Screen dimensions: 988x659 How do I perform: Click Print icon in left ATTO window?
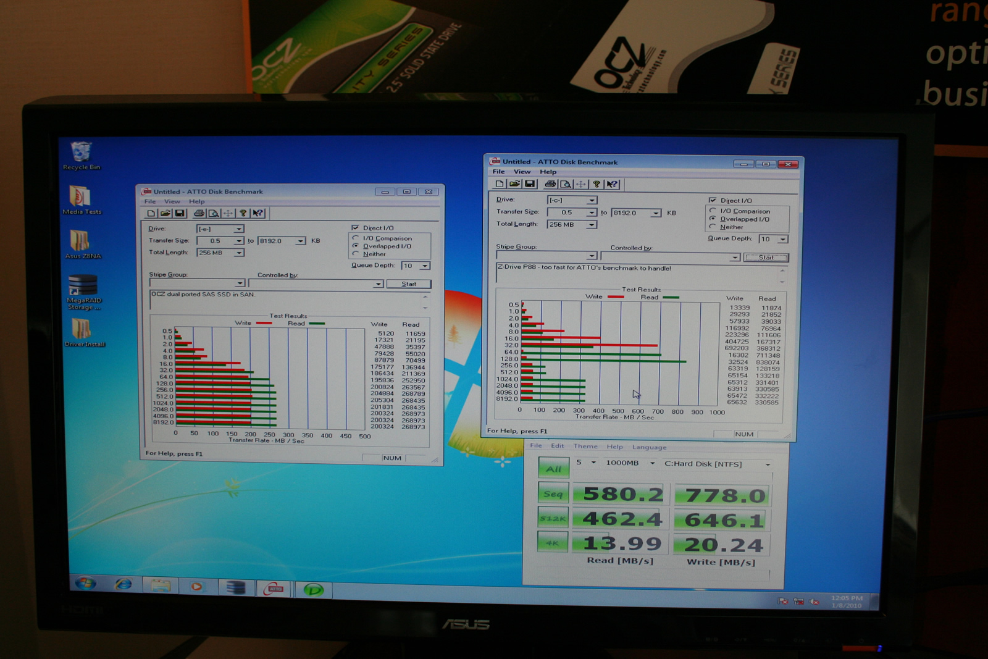pos(199,213)
